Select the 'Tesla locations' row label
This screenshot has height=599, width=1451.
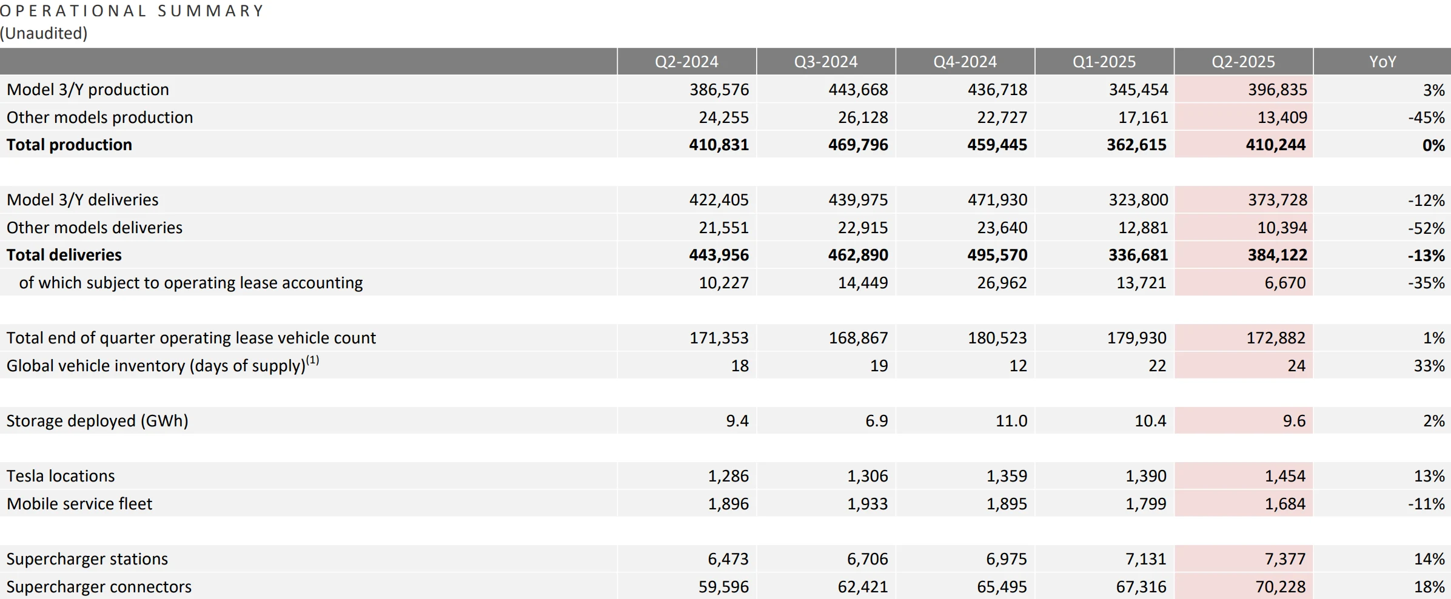(61, 476)
